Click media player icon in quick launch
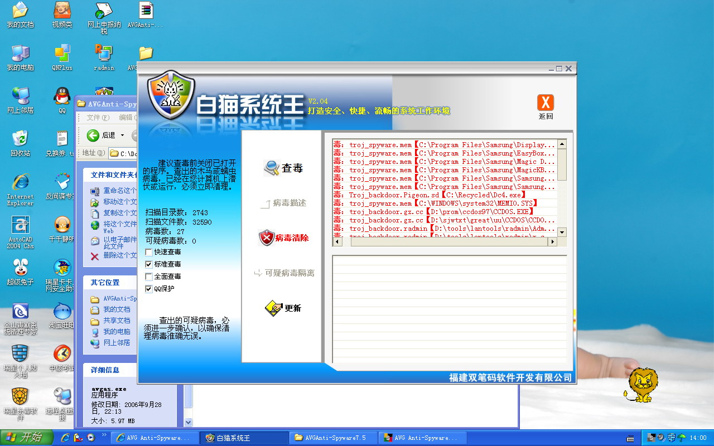The width and height of the screenshot is (714, 446). pos(91,438)
